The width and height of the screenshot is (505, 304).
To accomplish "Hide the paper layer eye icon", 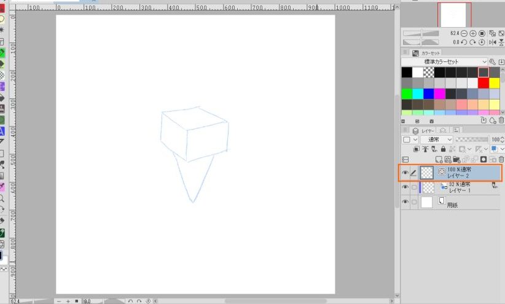I will (x=405, y=202).
